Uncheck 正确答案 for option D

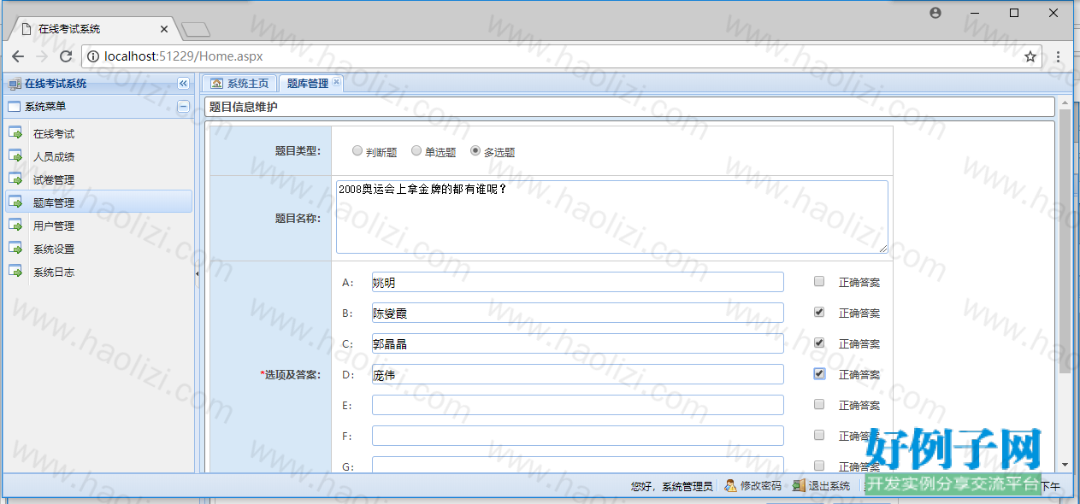tap(819, 373)
